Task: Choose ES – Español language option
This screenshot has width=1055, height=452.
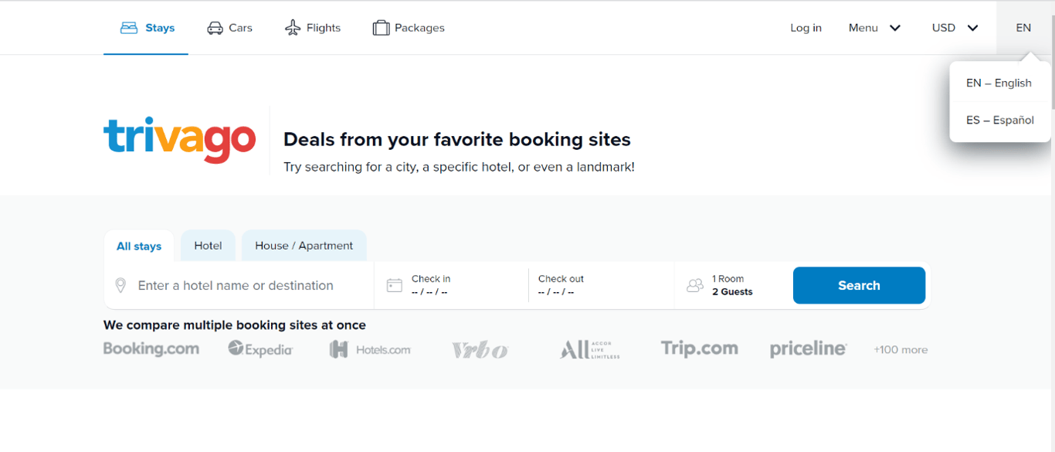Action: tap(999, 121)
